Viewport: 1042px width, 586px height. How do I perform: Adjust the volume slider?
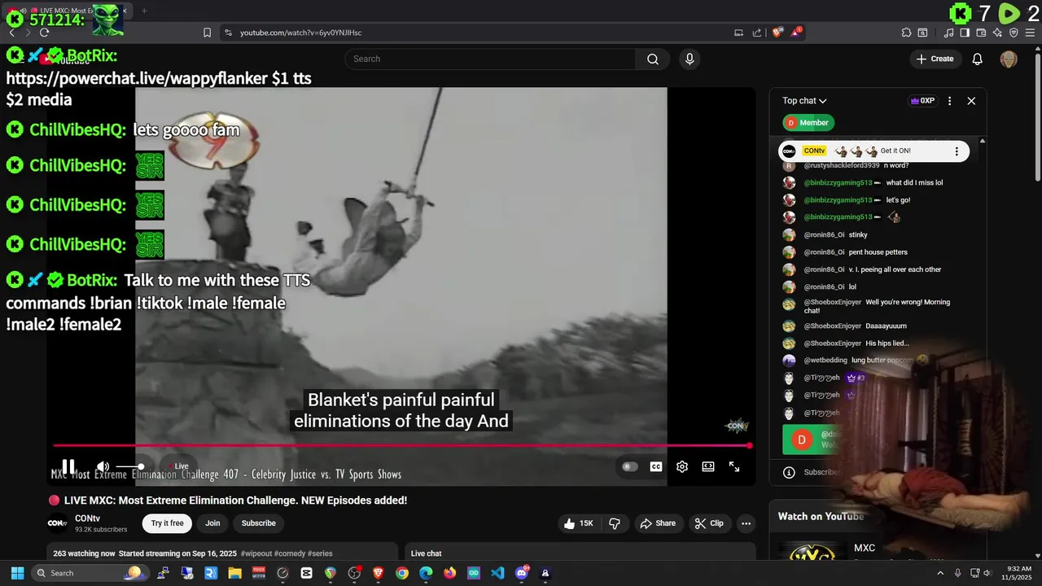130,466
